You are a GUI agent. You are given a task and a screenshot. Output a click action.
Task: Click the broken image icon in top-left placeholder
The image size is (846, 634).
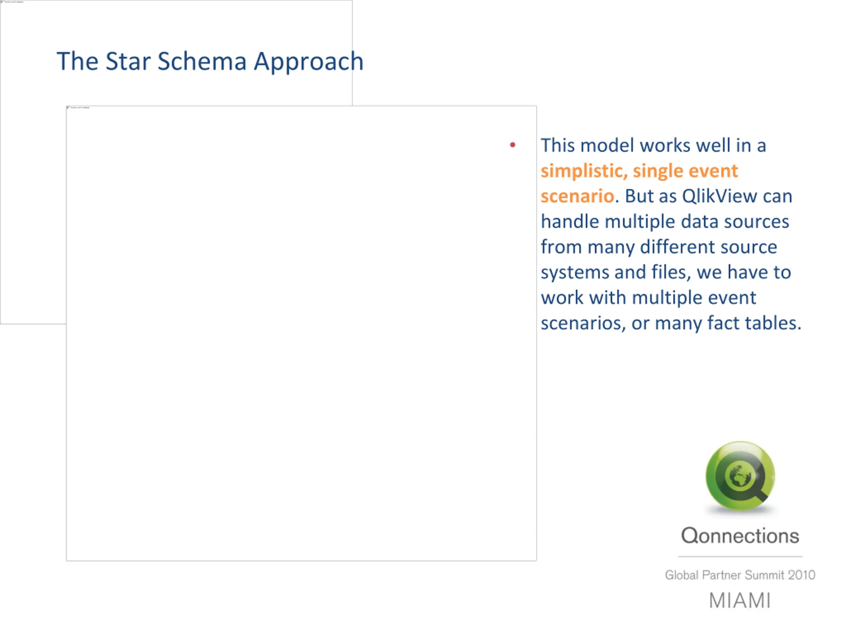click(2, 2)
